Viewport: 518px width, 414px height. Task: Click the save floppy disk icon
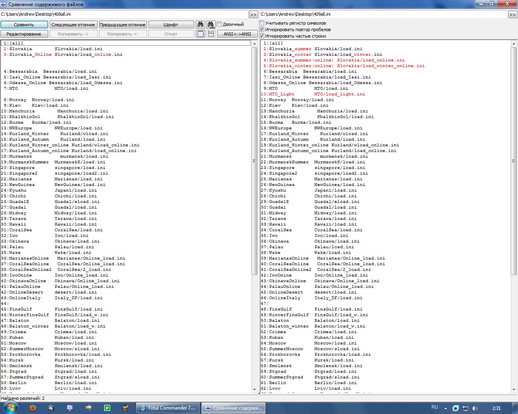[211, 34]
